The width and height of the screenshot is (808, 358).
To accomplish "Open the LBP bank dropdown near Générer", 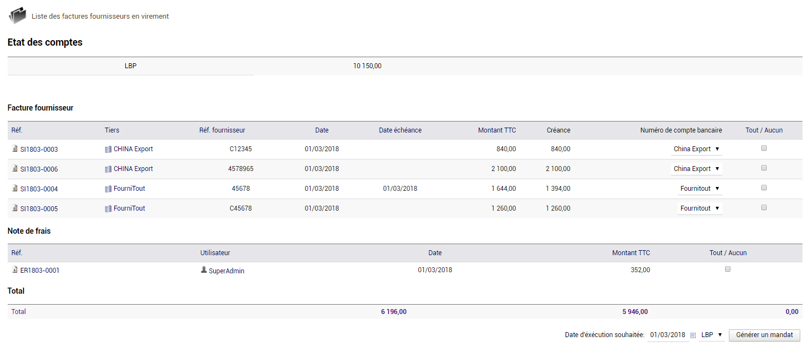I will pos(711,335).
